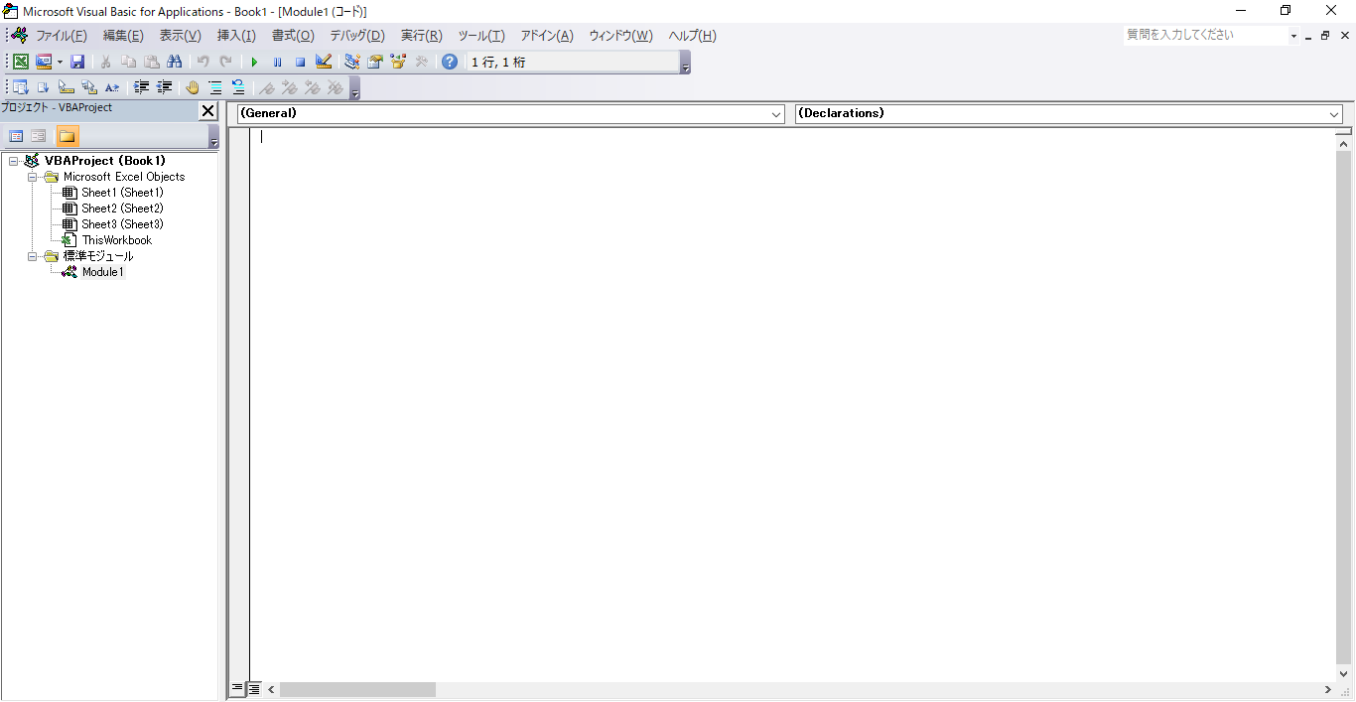The height and width of the screenshot is (702, 1356).
Task: Open the 表示(V) menu
Action: click(180, 36)
